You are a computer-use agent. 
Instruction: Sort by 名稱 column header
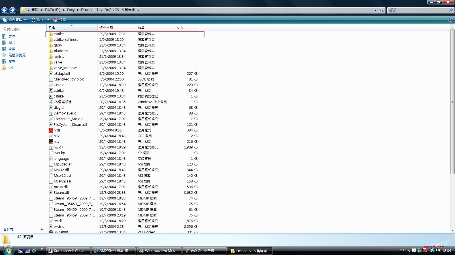(x=72, y=27)
